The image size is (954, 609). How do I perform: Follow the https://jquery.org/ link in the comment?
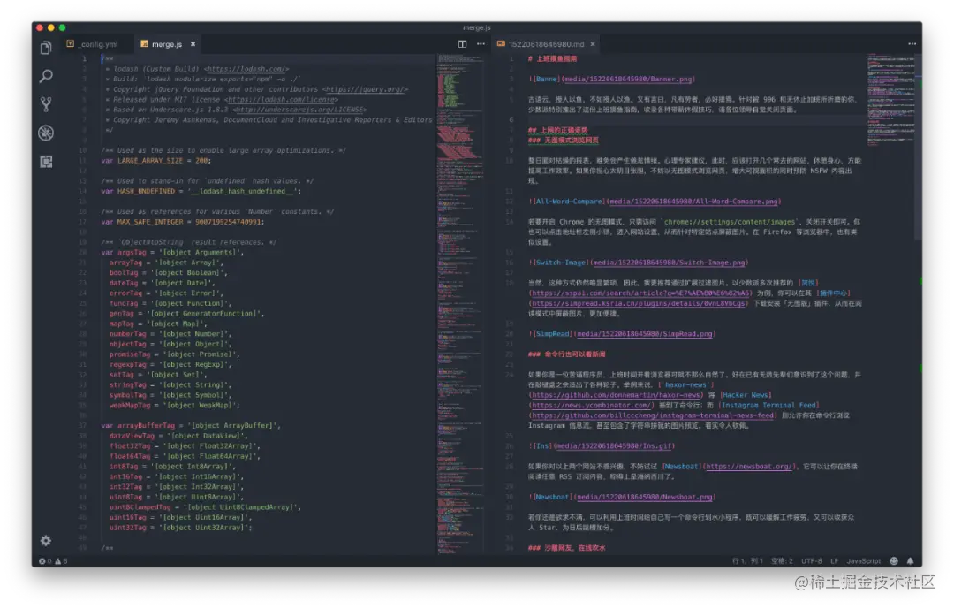[365, 89]
